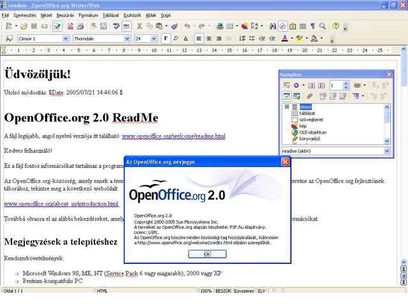Open Beszúrás menu
The height and width of the screenshot is (306, 408).
click(x=65, y=15)
